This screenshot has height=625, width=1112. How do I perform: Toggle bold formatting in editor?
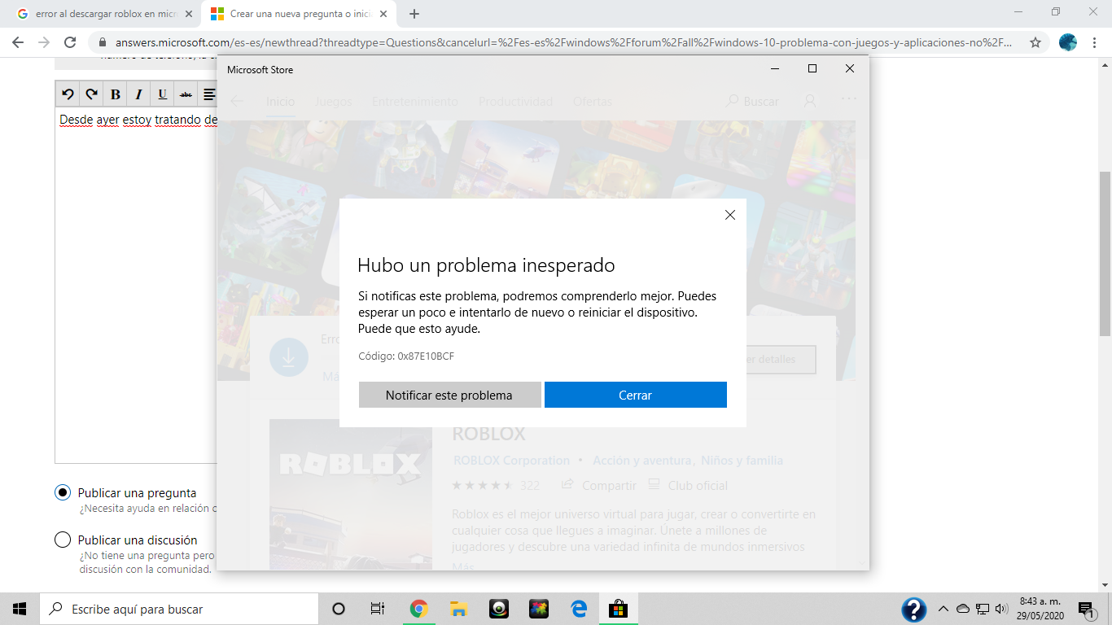pyautogui.click(x=116, y=94)
